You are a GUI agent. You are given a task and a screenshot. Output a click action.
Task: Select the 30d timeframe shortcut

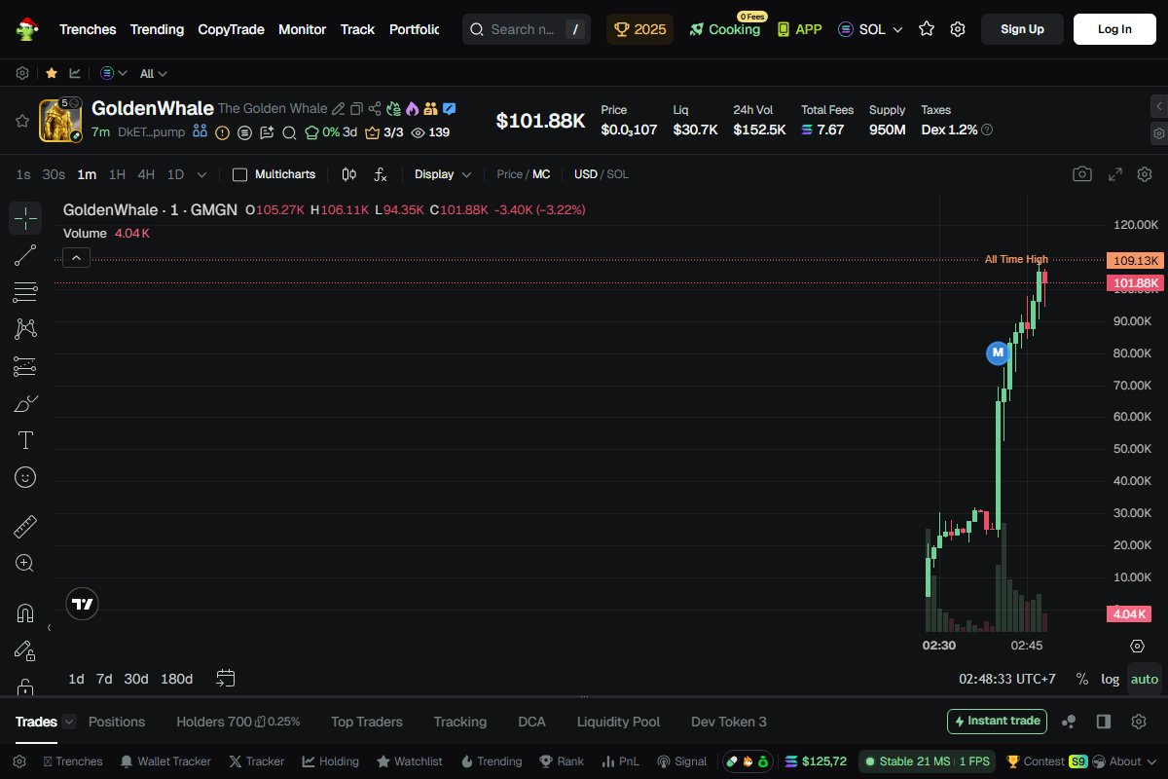click(x=135, y=679)
